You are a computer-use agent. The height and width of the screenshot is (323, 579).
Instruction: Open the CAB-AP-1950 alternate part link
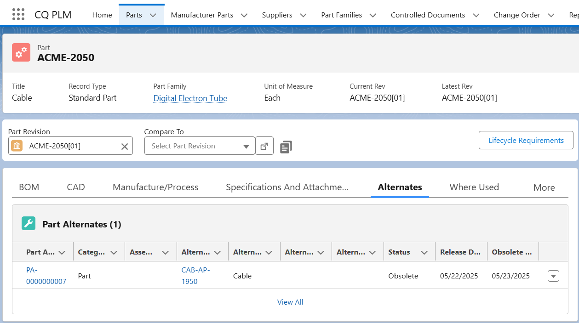[195, 276]
